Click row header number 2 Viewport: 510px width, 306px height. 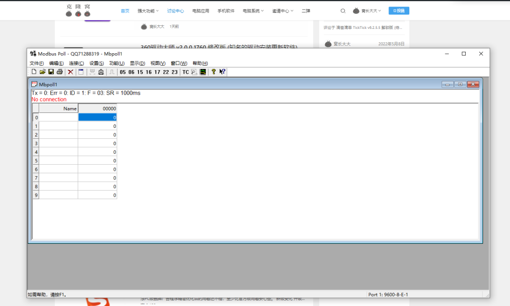coord(36,134)
